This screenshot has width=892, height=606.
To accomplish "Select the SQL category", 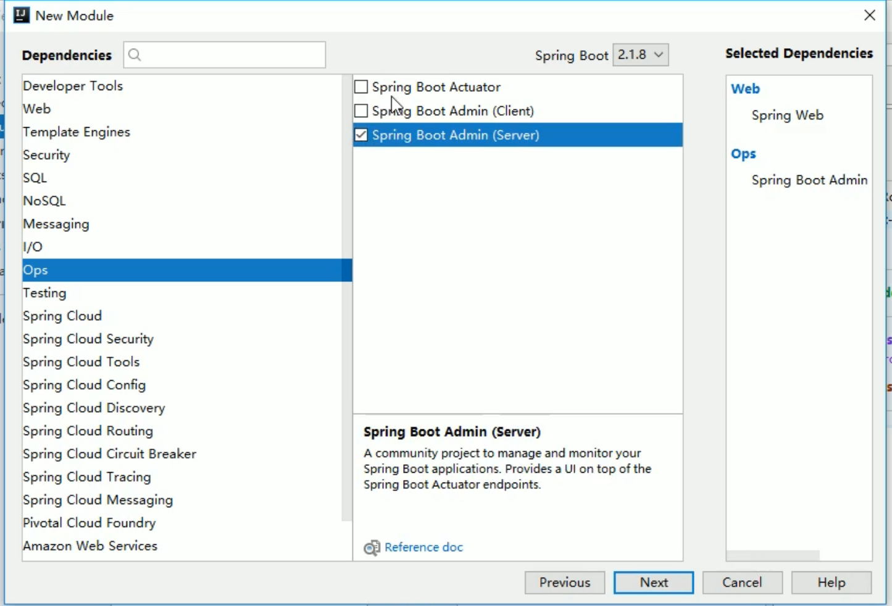I will 182,178.
